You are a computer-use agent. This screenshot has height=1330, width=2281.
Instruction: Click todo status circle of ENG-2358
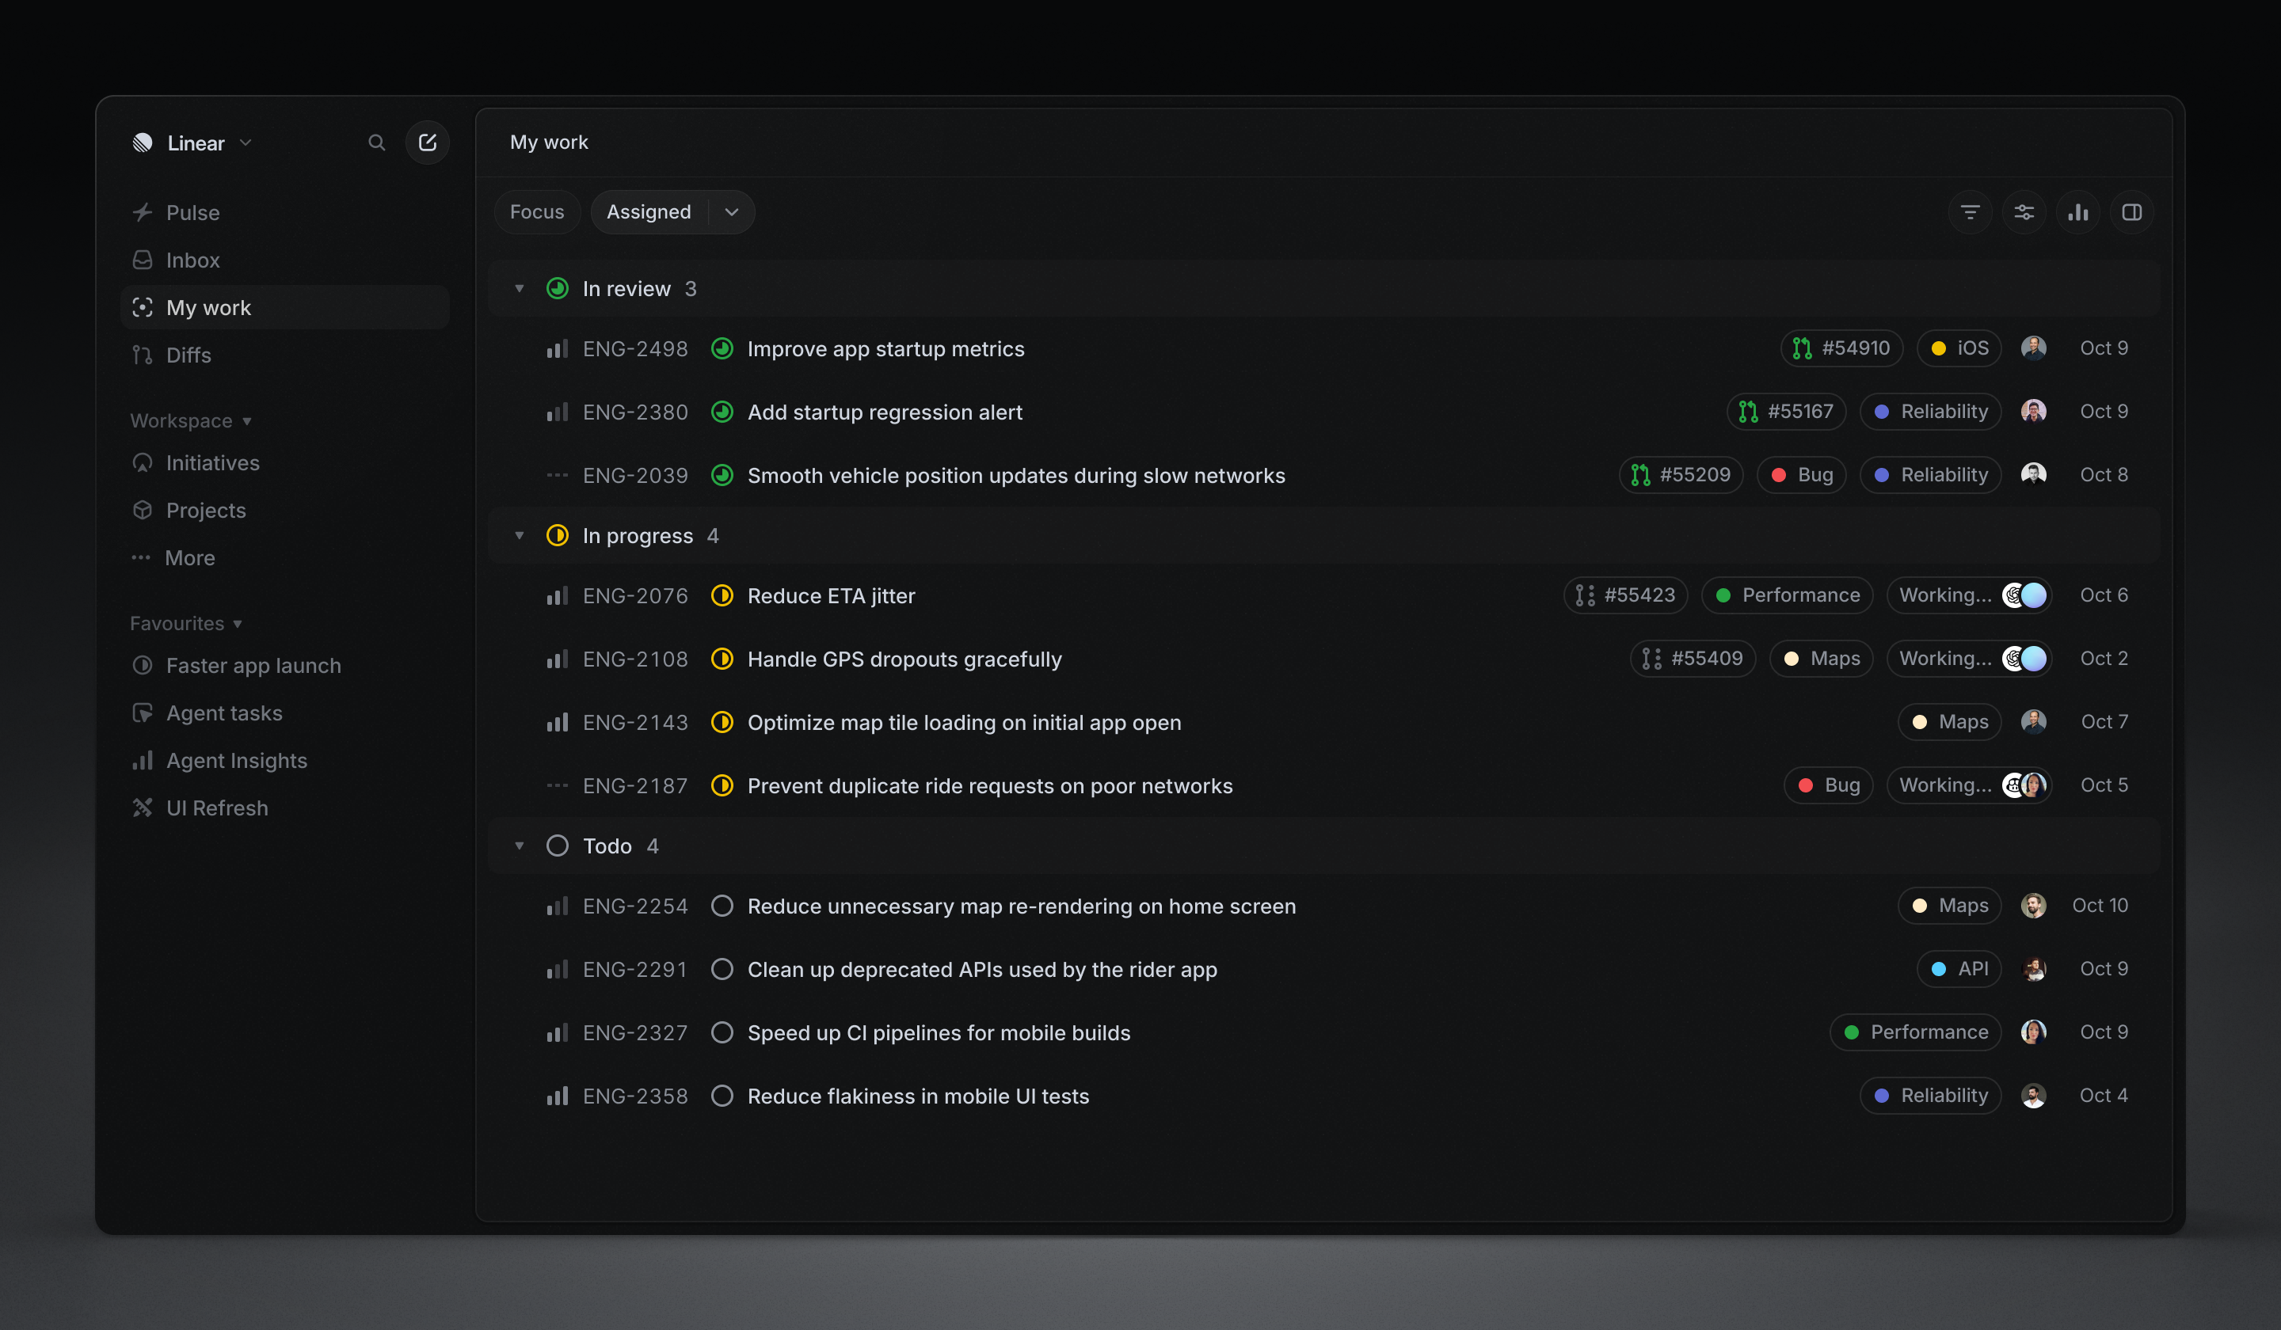(722, 1096)
